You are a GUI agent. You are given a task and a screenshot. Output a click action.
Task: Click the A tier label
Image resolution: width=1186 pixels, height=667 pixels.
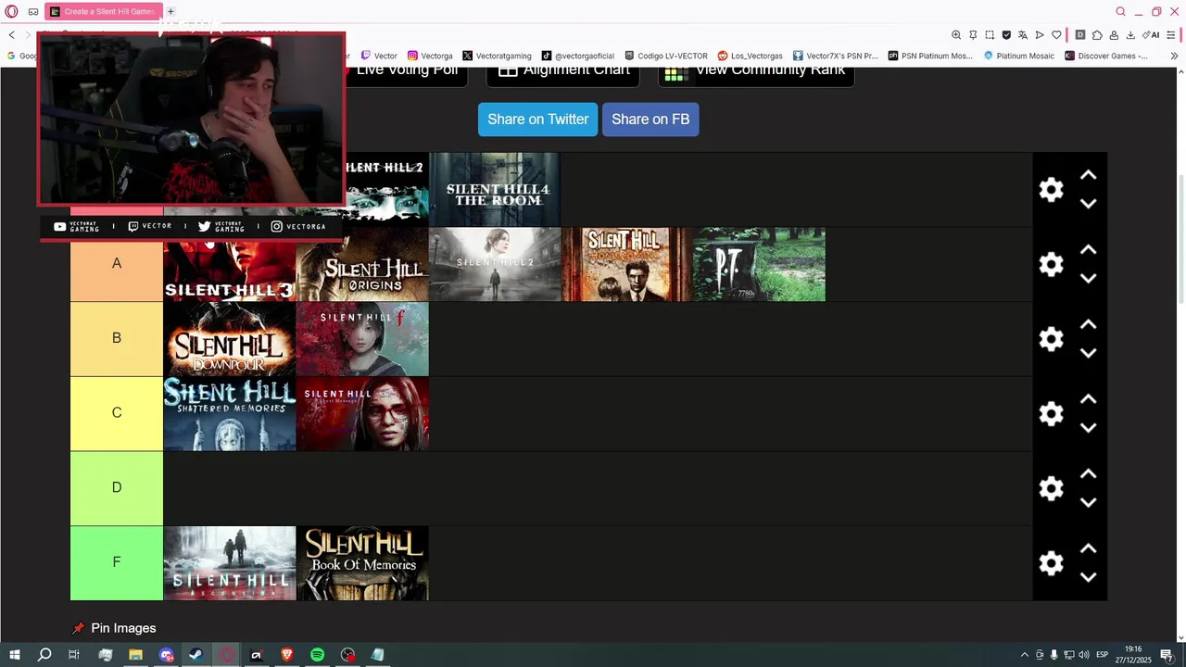tap(117, 264)
